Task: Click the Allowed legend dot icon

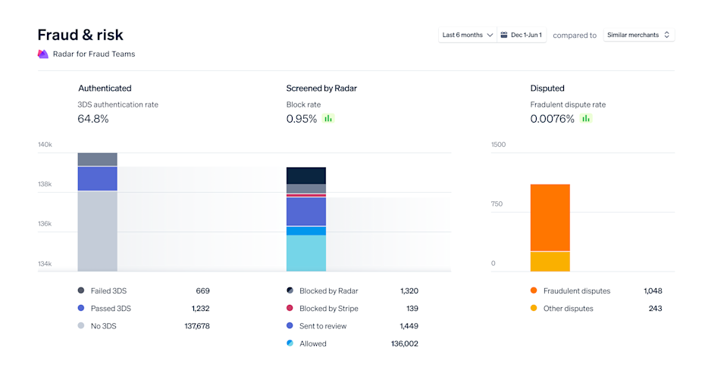Action: (x=290, y=343)
